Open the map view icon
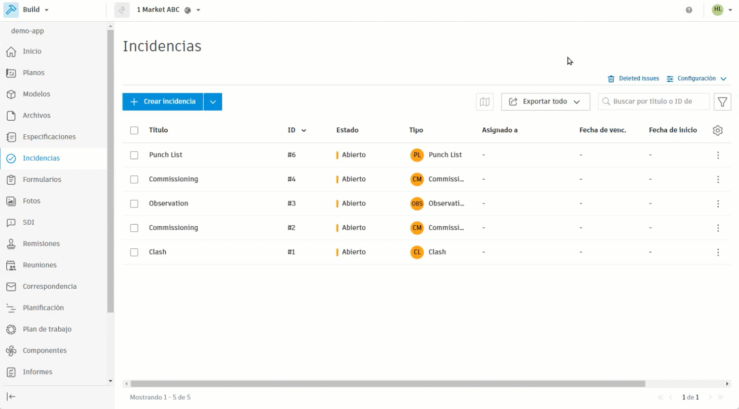 (x=485, y=102)
